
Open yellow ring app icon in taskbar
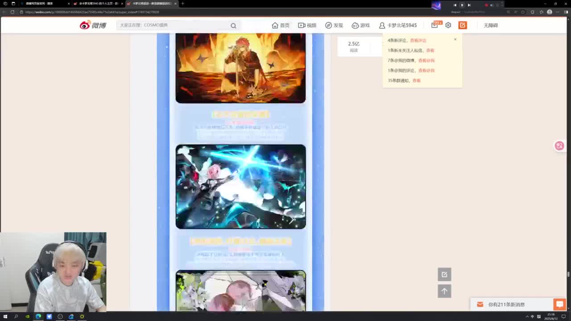pos(82,317)
